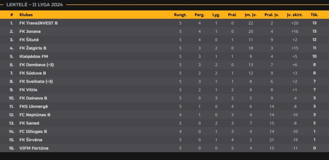This screenshot has width=329, height=160.
Task: Click the Rungt. column header
Action: [x=180, y=15]
